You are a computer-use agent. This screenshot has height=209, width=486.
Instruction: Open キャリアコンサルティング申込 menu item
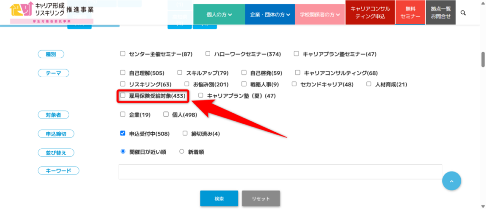370,13
